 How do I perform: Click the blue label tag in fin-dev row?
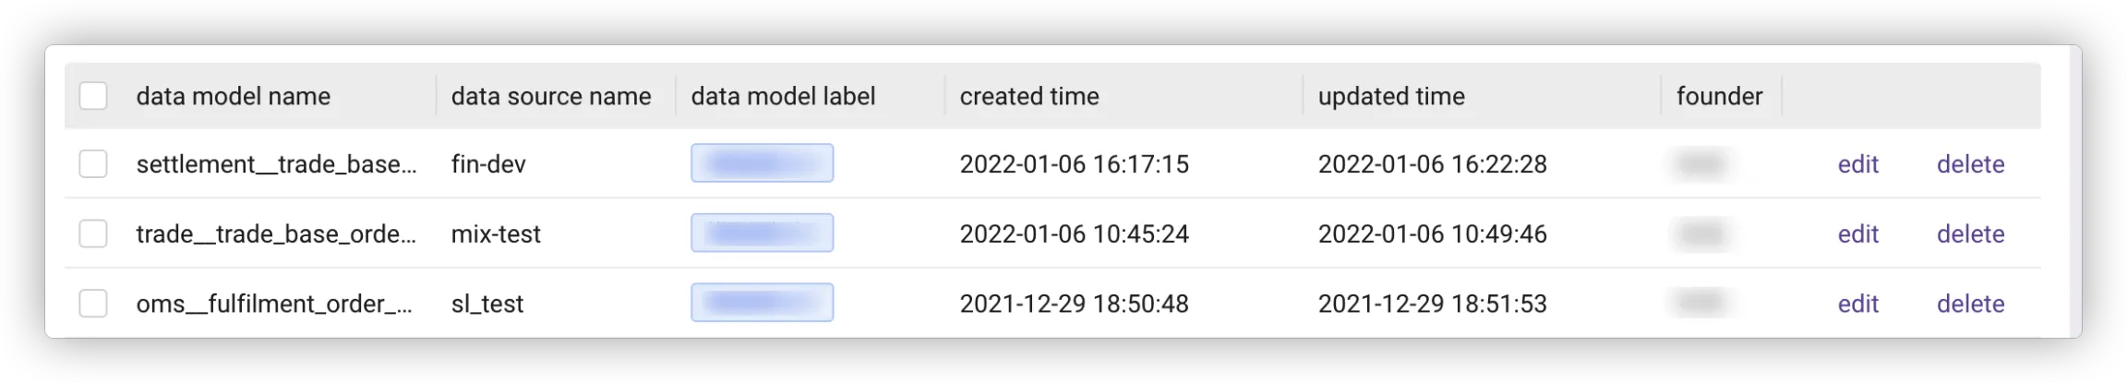pyautogui.click(x=762, y=163)
